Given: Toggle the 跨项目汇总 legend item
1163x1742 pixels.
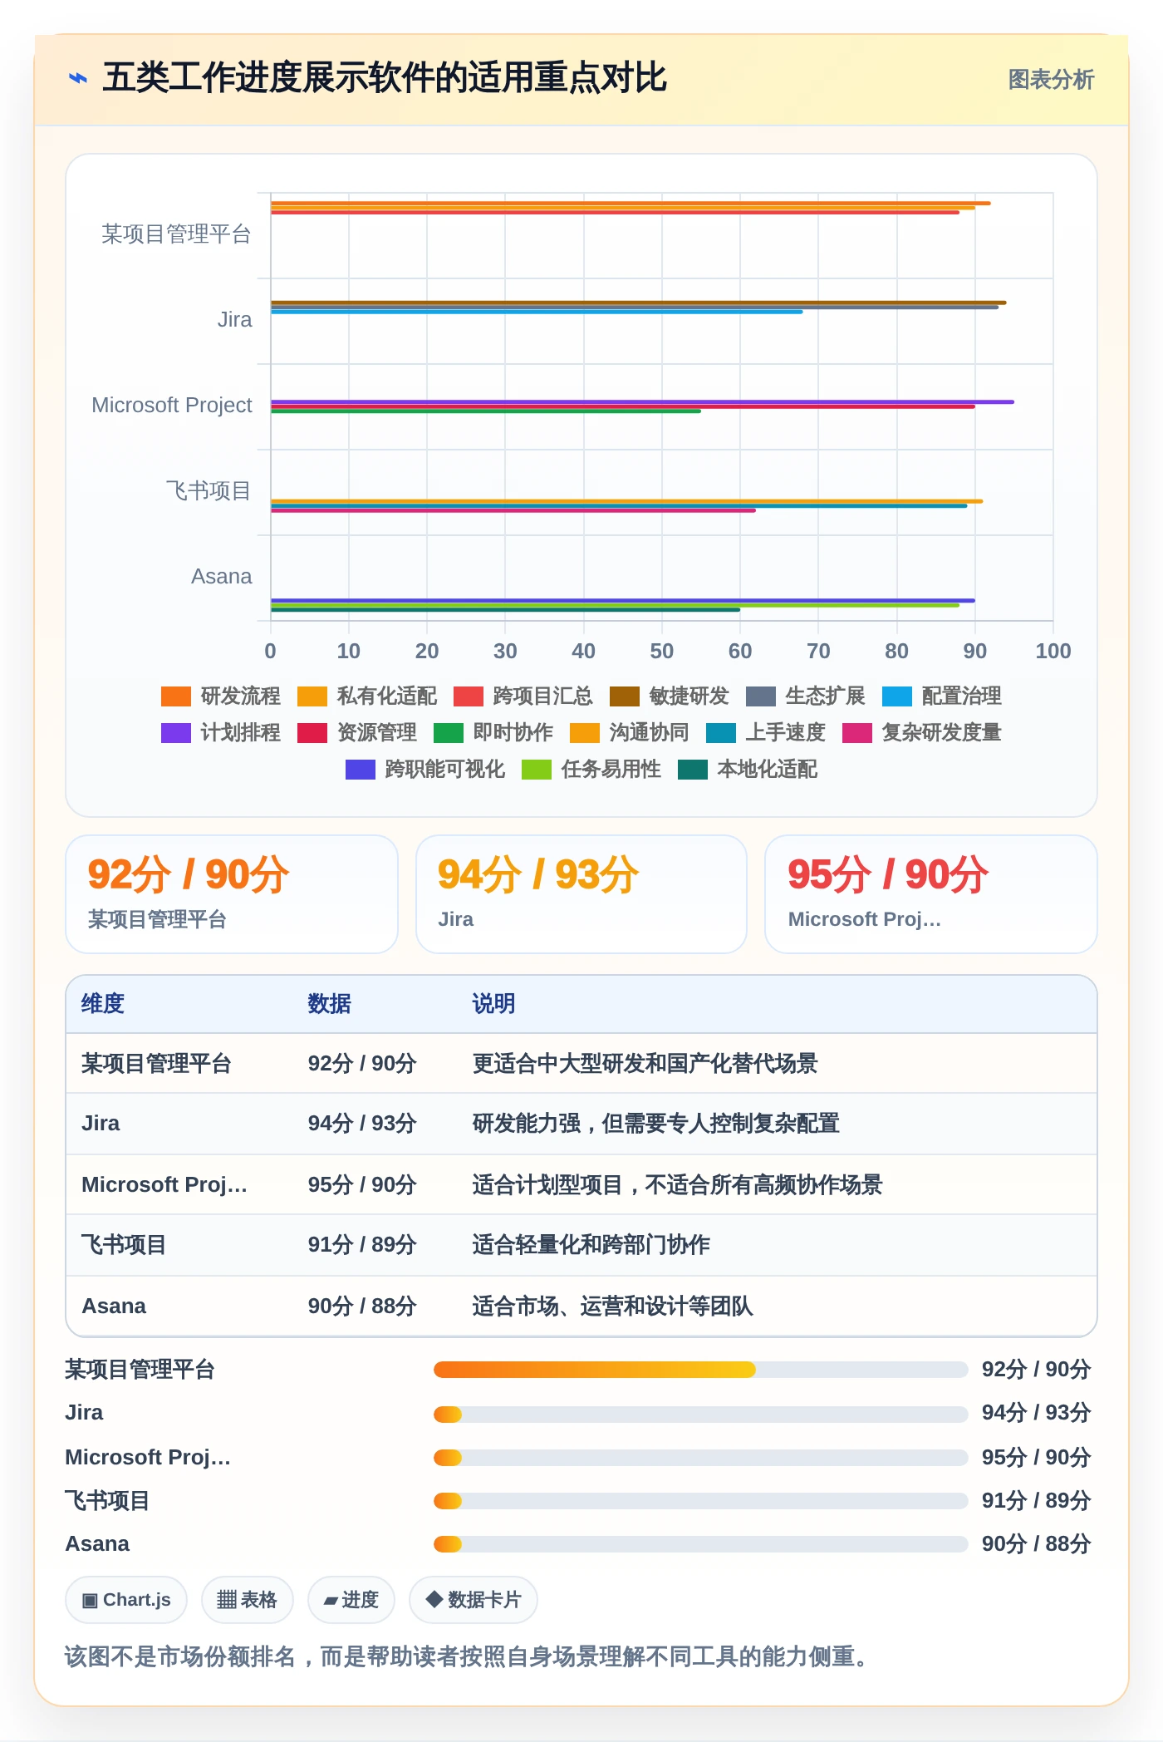Looking at the screenshot, I should tap(523, 696).
